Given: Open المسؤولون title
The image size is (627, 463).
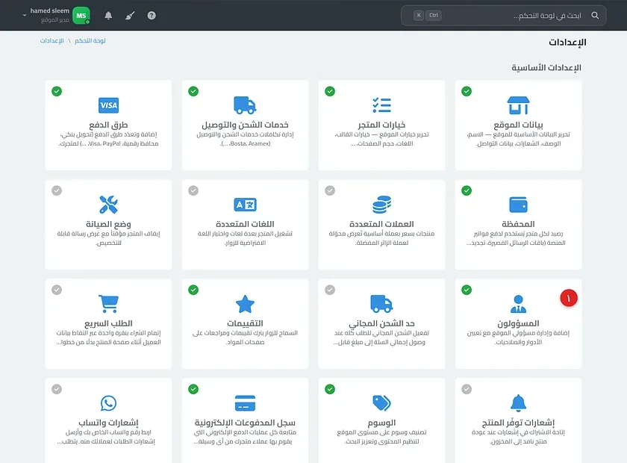Looking at the screenshot, I should [x=518, y=323].
